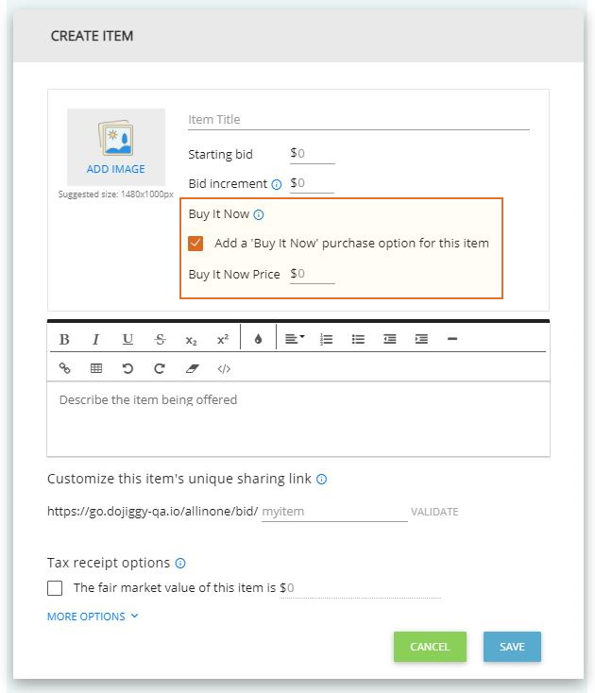Click the myitem sharing link field

(x=334, y=512)
